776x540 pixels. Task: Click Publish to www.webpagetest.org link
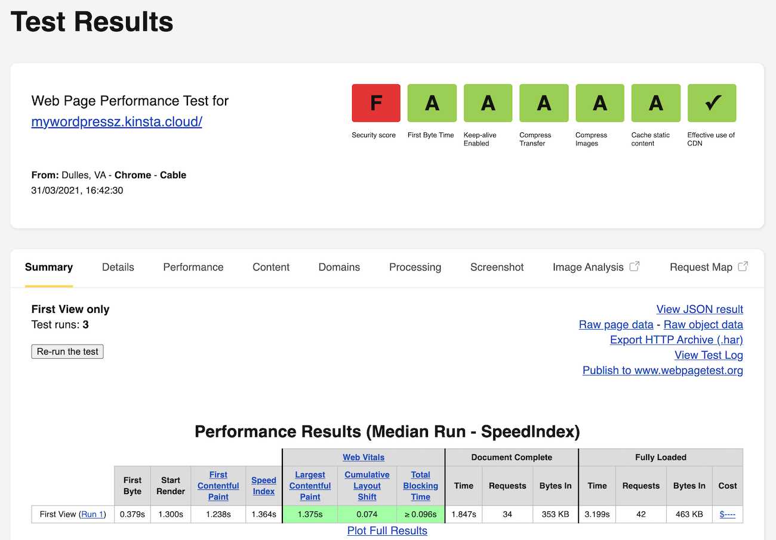pyautogui.click(x=663, y=371)
